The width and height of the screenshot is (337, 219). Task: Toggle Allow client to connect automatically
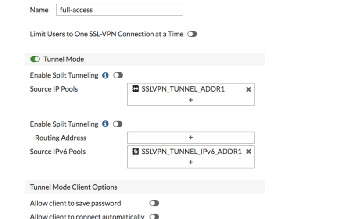click(154, 216)
